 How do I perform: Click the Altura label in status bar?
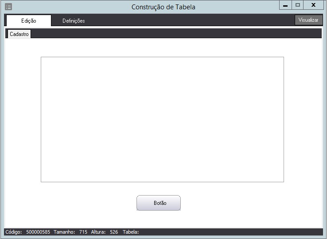pos(98,232)
